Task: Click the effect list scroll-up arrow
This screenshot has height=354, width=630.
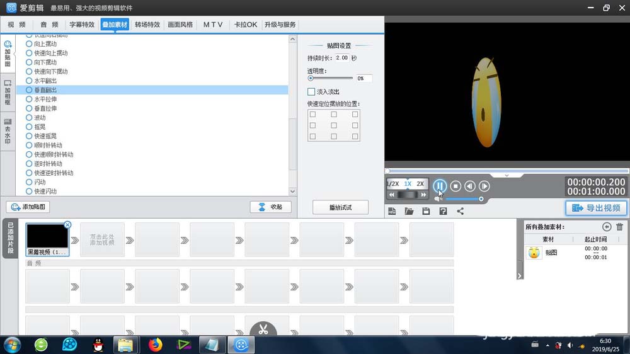Action: (292, 39)
